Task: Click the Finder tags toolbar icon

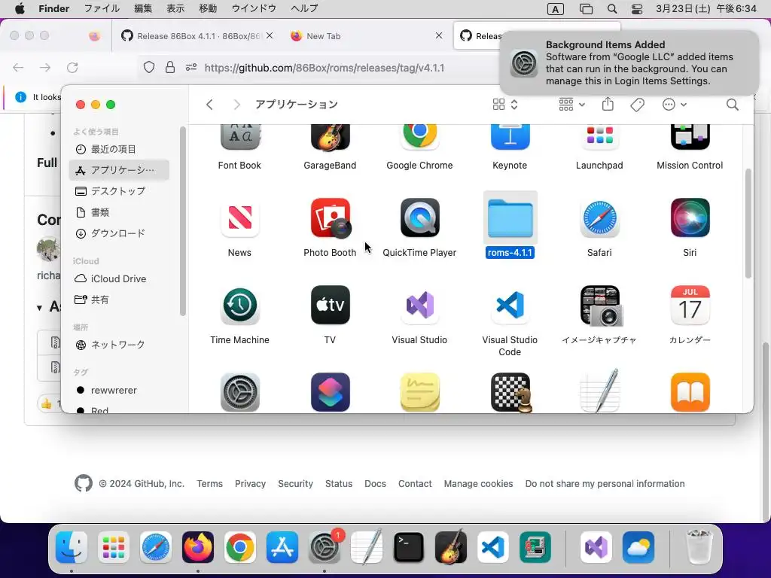Action: click(x=637, y=104)
